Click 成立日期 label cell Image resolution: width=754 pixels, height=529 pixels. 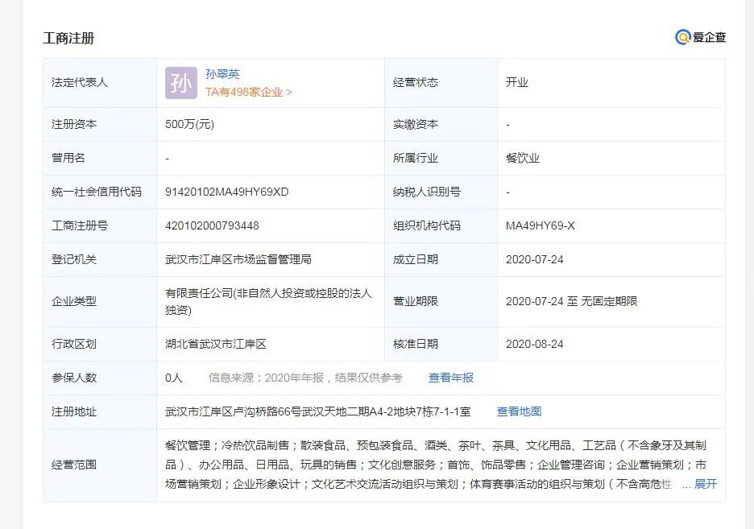coord(441,259)
